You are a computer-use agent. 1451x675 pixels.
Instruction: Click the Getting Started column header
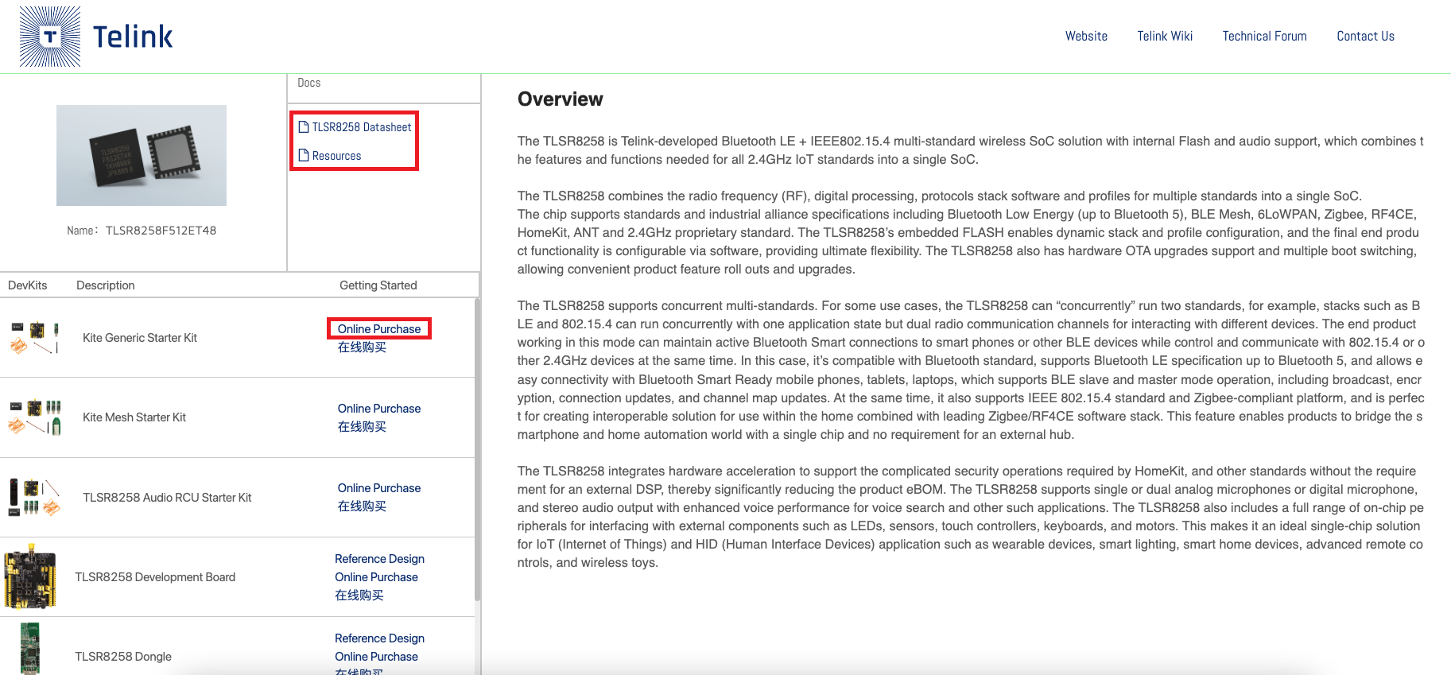click(x=378, y=285)
